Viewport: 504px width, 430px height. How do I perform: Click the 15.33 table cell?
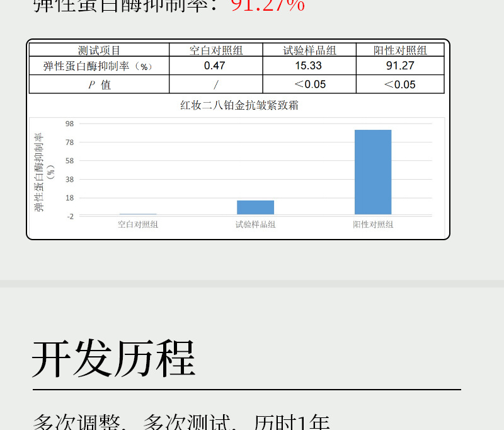point(308,66)
